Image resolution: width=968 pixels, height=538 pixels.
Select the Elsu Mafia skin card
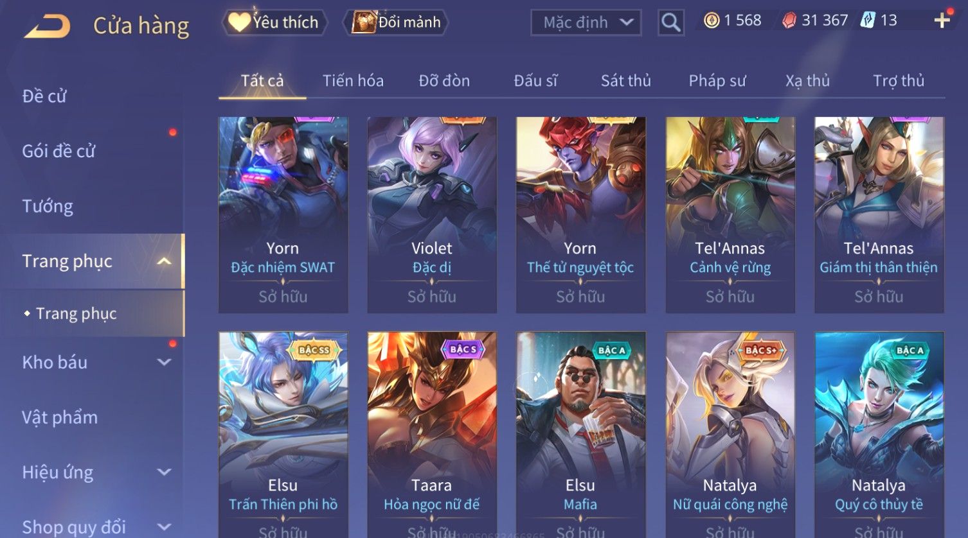coord(580,435)
